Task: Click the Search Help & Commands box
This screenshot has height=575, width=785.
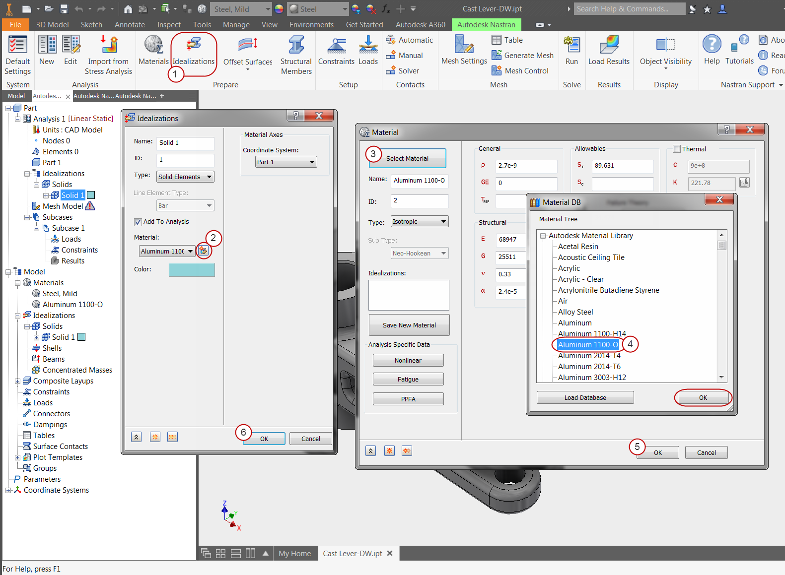Action: coord(630,9)
